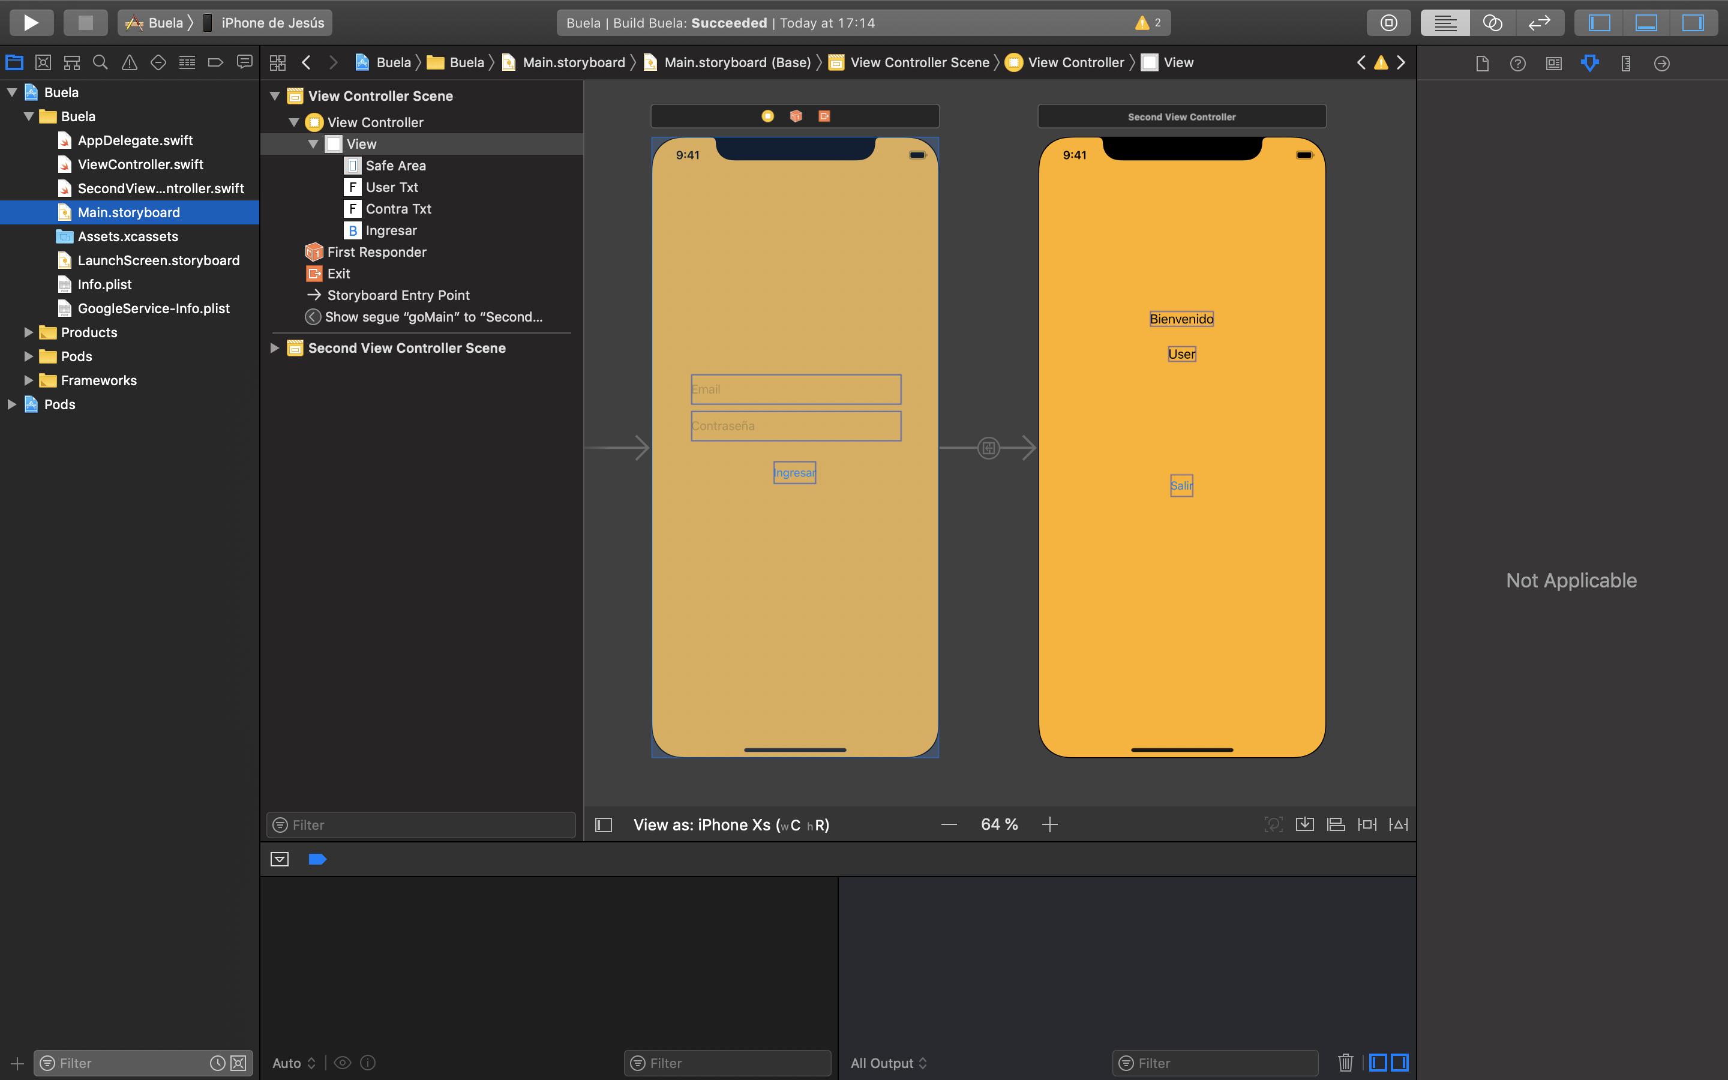Open the build warnings indicator showing 2
The height and width of the screenshot is (1080, 1728).
[x=1148, y=23]
